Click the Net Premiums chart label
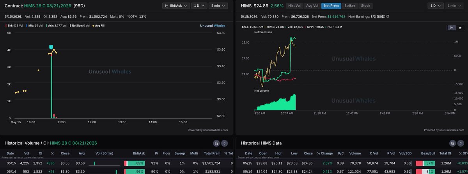The width and height of the screenshot is (468, 174). tap(262, 32)
